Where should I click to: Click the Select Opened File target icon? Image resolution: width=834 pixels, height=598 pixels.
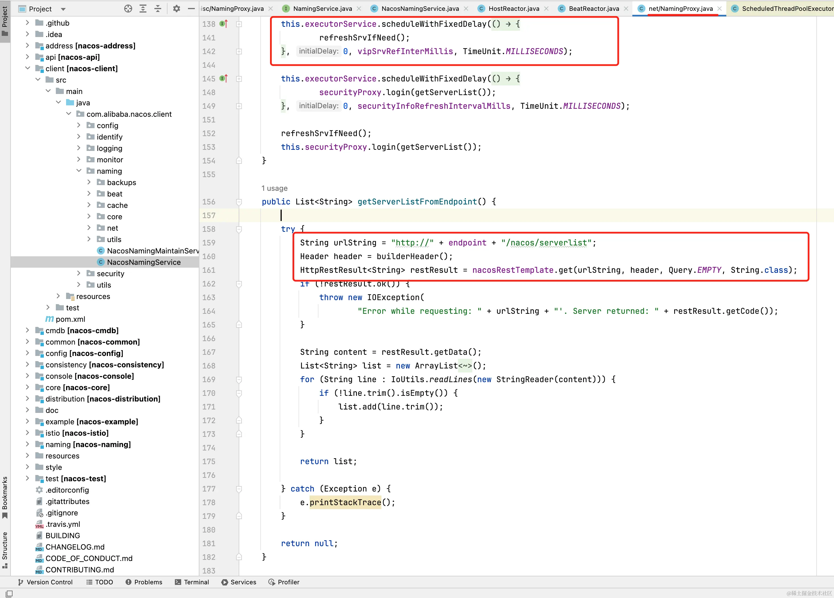(128, 9)
